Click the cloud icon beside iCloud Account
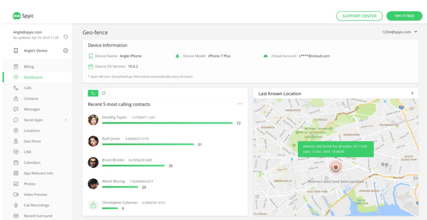The width and height of the screenshot is (427, 220). pos(265,56)
